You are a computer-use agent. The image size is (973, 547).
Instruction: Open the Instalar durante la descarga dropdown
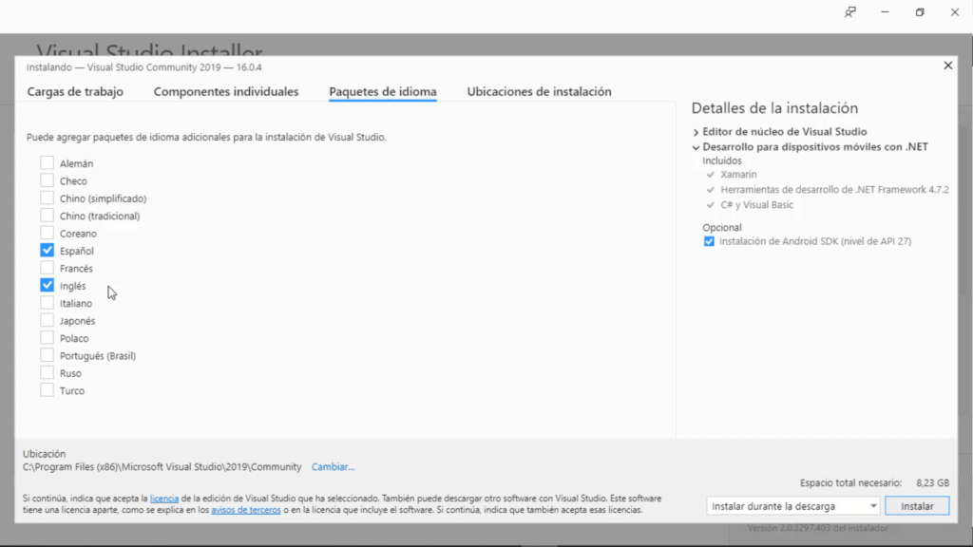pos(793,506)
